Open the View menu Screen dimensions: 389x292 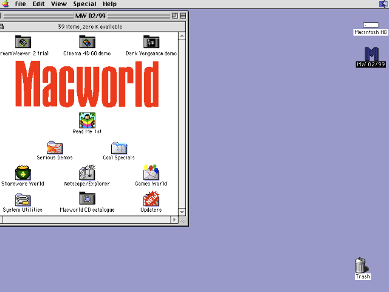59,4
